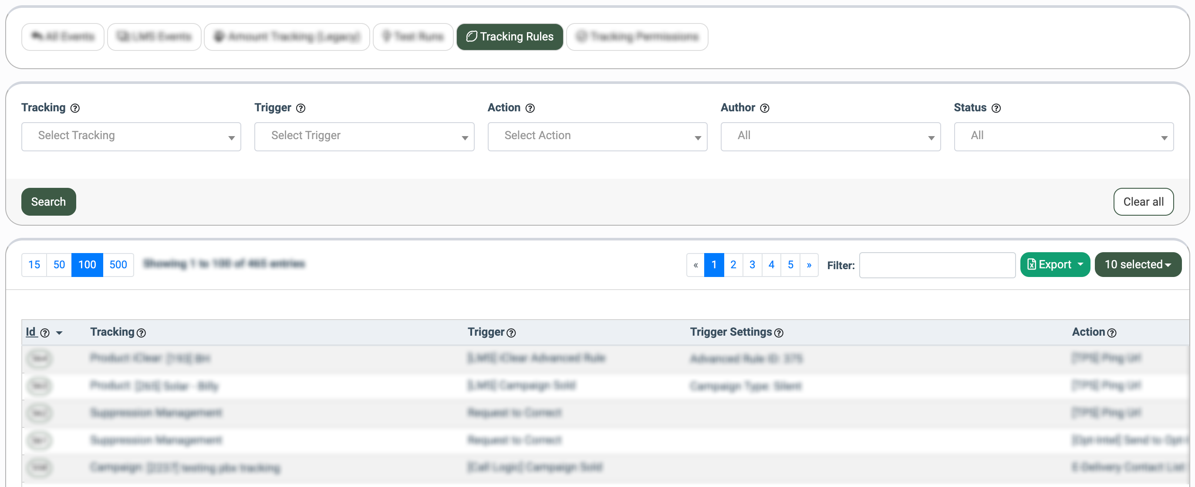
Task: Click the Filter text input field
Action: (x=937, y=265)
